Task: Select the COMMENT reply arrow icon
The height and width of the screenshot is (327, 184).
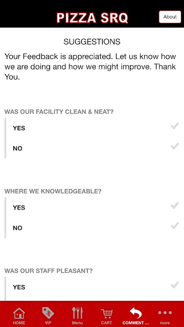Action: click(x=135, y=313)
